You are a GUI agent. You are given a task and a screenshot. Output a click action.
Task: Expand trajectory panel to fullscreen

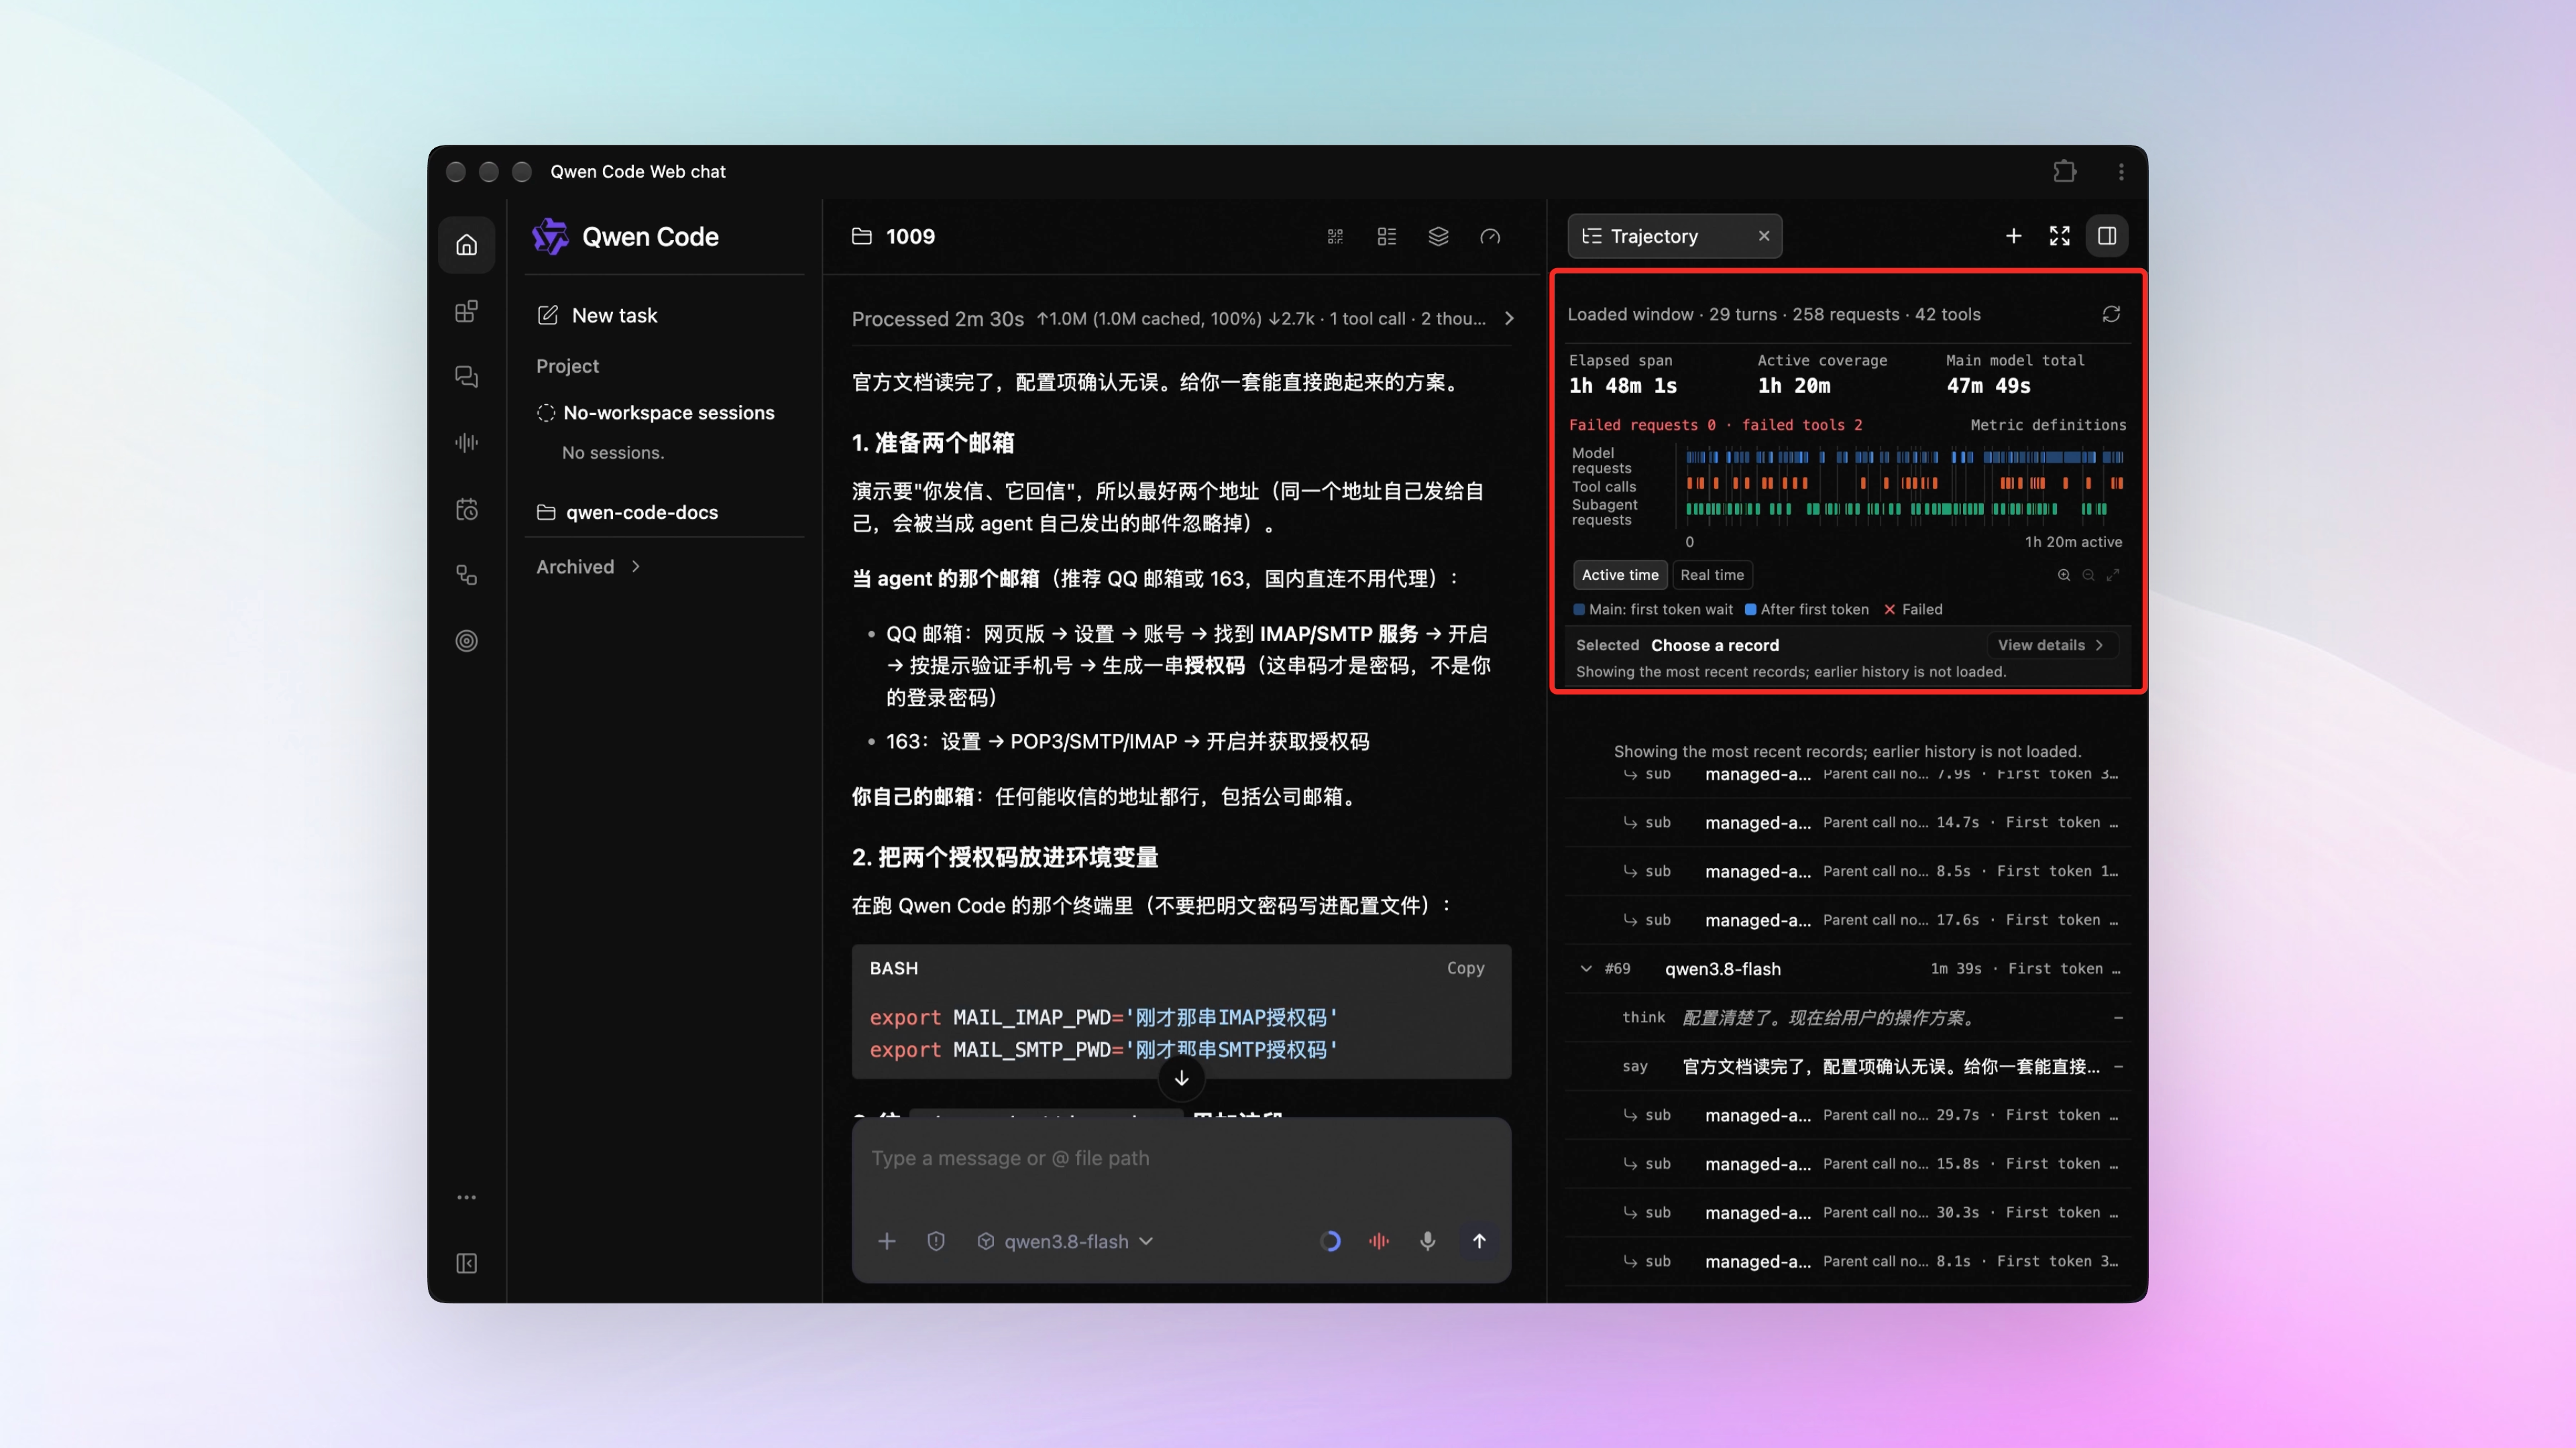(2059, 236)
